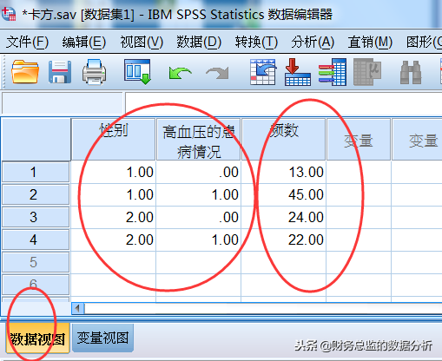The width and height of the screenshot is (442, 361).
Task: Select the 频数 column header
Action: (x=284, y=139)
